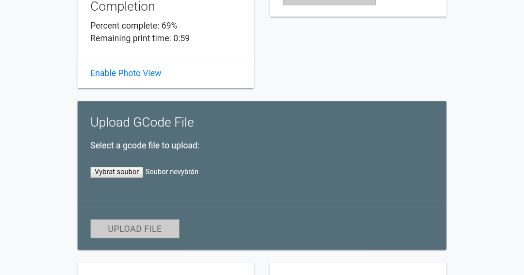Click the Remaining print time label

point(131,38)
